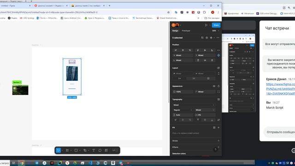Enable auto layout in Layout section
This screenshot has height=166, width=295.
[218, 68]
